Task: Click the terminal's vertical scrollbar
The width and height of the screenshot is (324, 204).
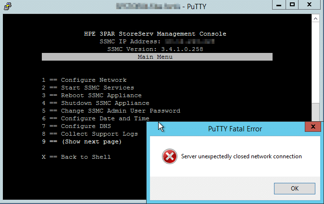Action: [x=315, y=67]
